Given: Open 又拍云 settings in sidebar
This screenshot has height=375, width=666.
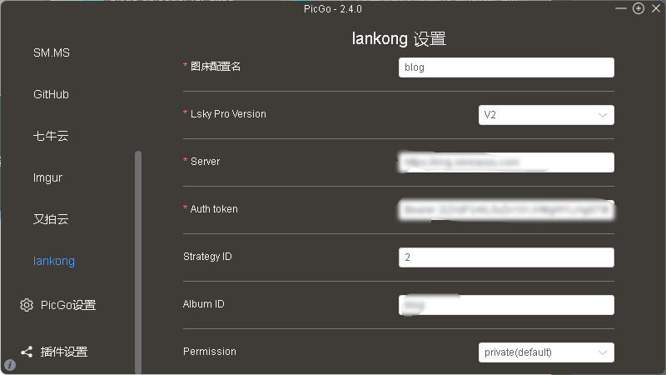Looking at the screenshot, I should 51,219.
